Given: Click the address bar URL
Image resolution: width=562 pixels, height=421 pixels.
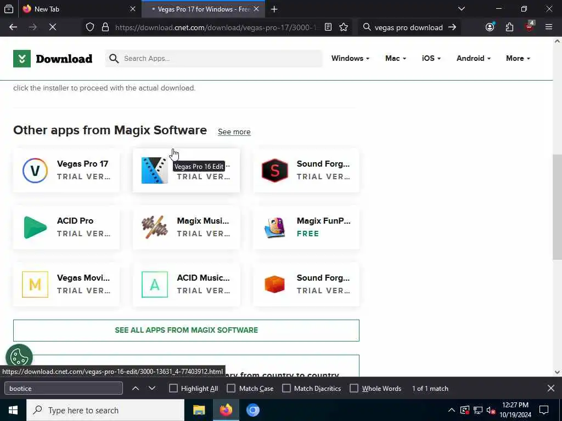Looking at the screenshot, I should pyautogui.click(x=216, y=27).
